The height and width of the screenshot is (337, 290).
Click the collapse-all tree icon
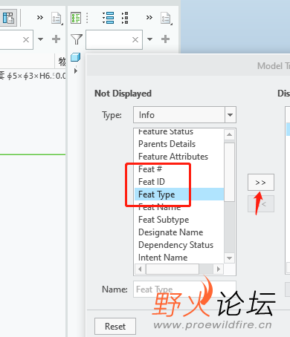tap(125, 18)
